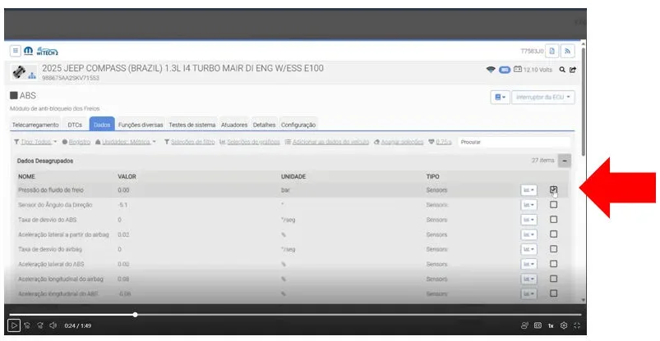Image resolution: width=660 pixels, height=341 pixels.
Task: Open the vehicle search magnifier icon
Action: (x=562, y=70)
